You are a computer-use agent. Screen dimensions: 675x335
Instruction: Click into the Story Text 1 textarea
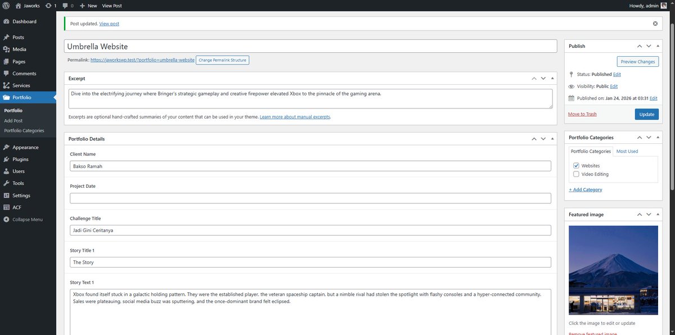click(310, 312)
